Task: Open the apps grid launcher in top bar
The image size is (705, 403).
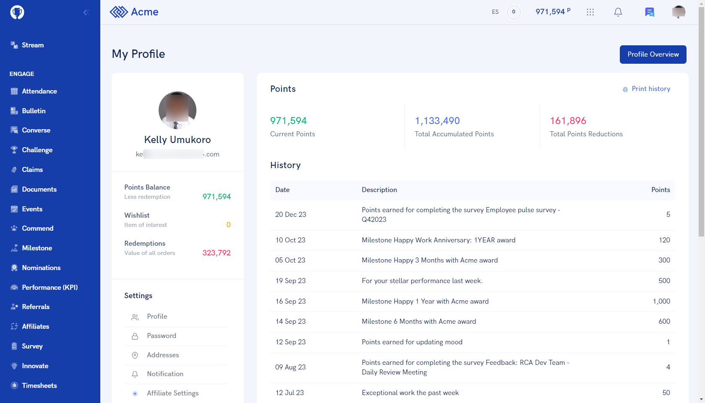Action: tap(590, 12)
